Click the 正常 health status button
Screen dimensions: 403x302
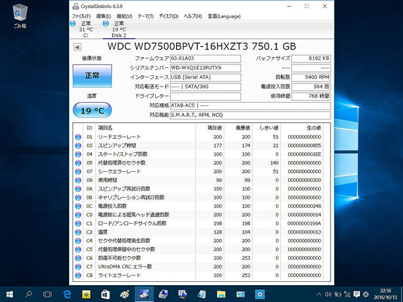coord(92,76)
